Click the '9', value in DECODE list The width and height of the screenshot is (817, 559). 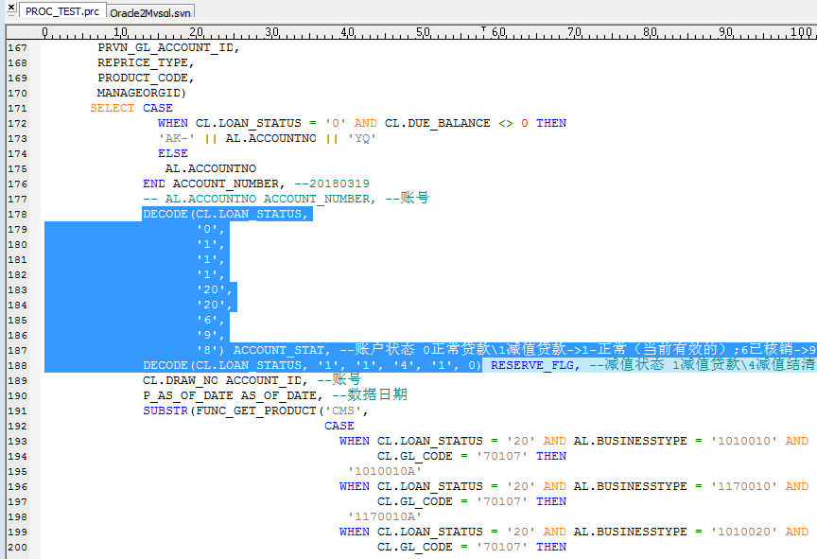[x=211, y=335]
